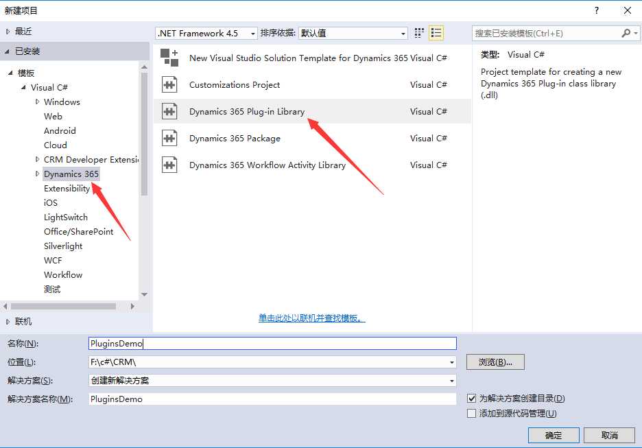Image resolution: width=642 pixels, height=448 pixels.
Task: Expand the Dynamics 365 node arrow
Action: (37, 174)
